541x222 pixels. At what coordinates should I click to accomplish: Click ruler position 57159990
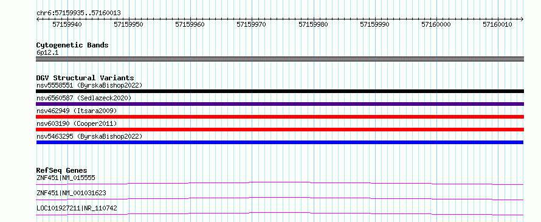[x=374, y=24]
